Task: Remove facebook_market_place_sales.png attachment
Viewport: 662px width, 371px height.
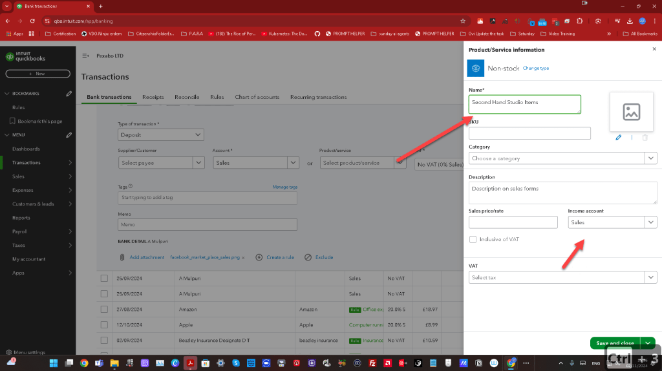Action: [x=243, y=257]
